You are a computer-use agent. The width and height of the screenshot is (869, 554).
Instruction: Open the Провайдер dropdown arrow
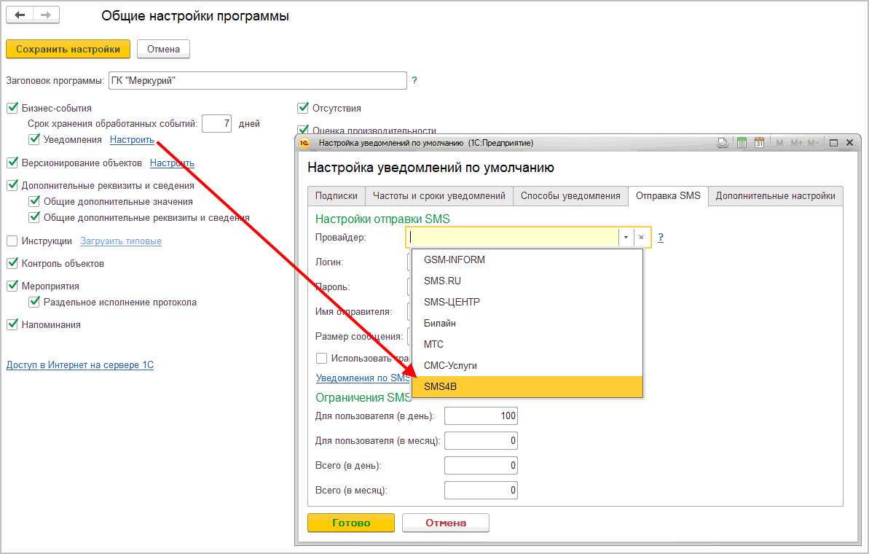point(626,238)
